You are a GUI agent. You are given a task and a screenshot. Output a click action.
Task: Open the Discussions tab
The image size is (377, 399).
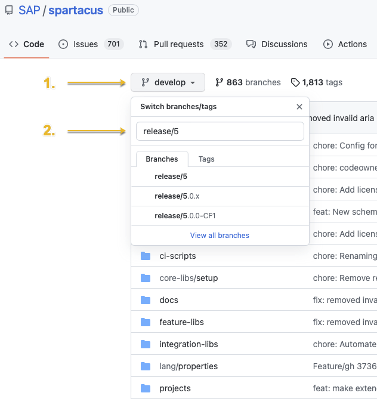click(x=277, y=44)
